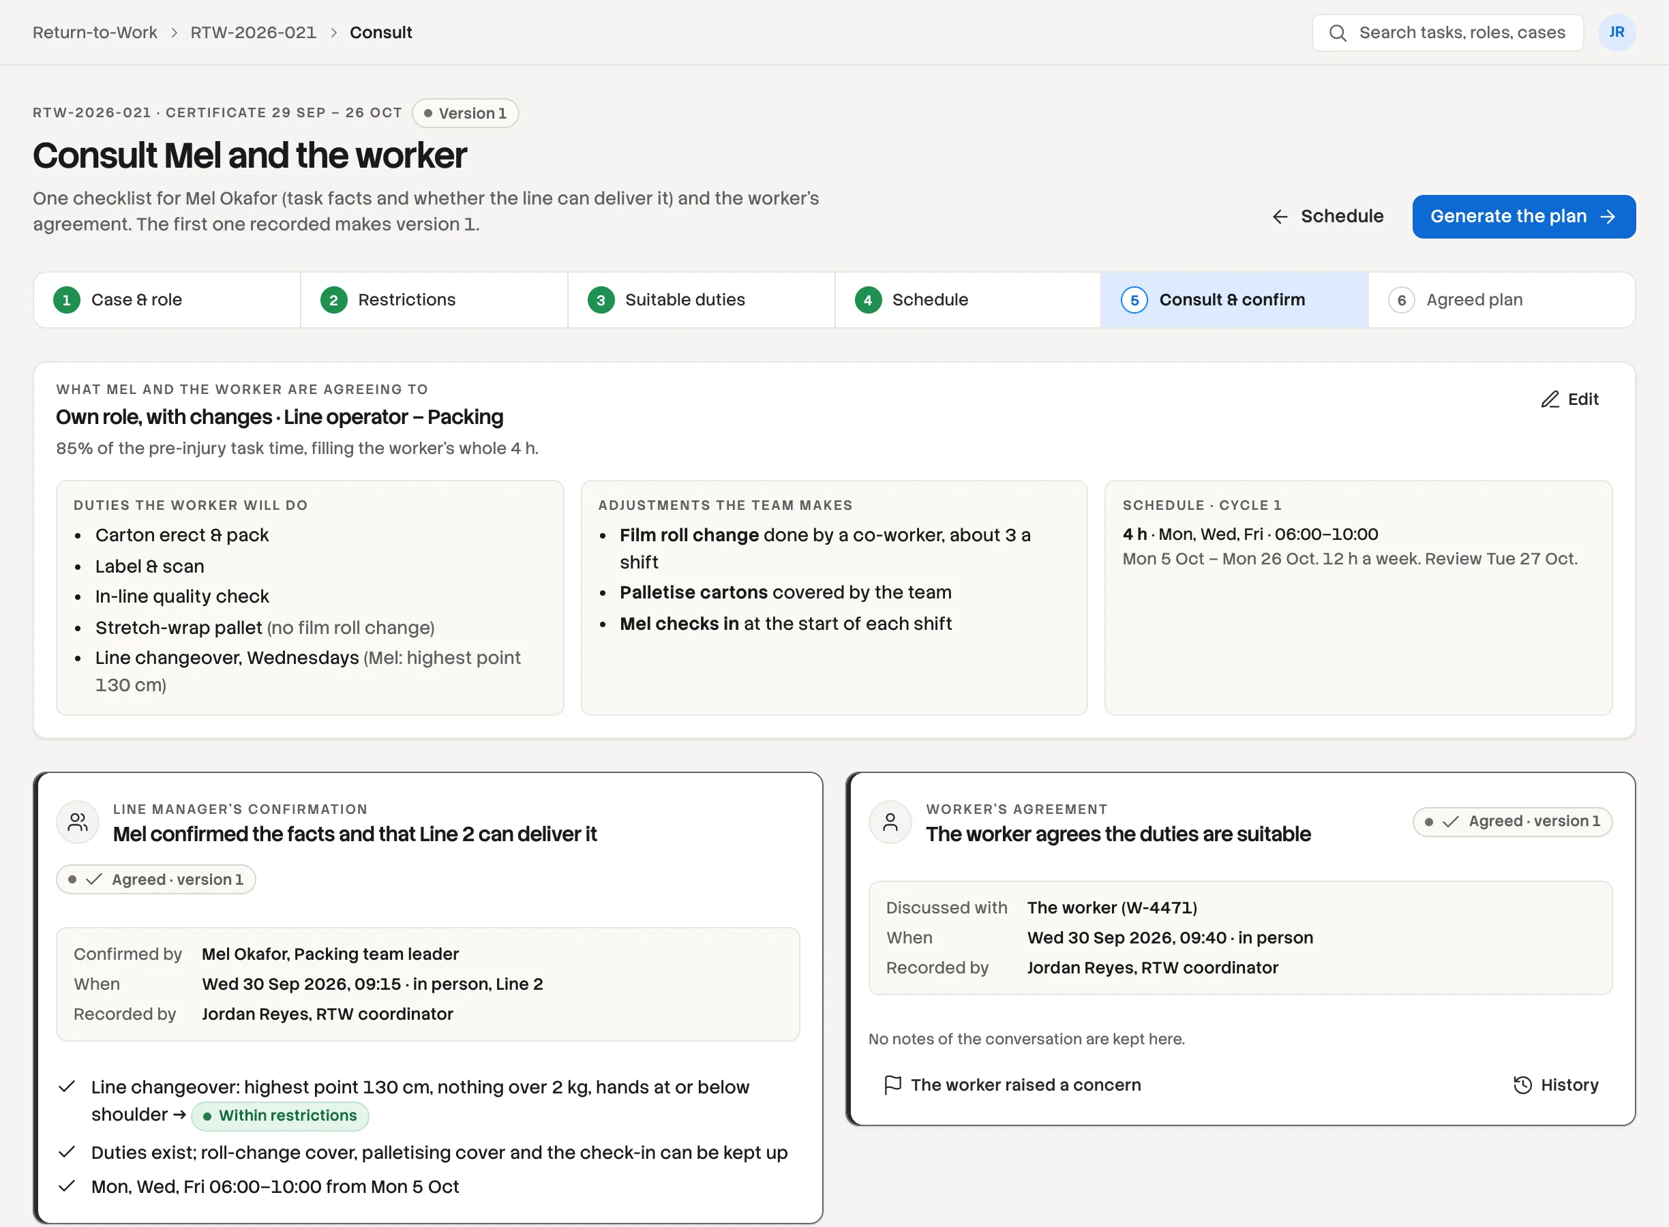Click '4 h · Mon, Wed, Fri' schedule line
The image size is (1669, 1227).
1250,534
